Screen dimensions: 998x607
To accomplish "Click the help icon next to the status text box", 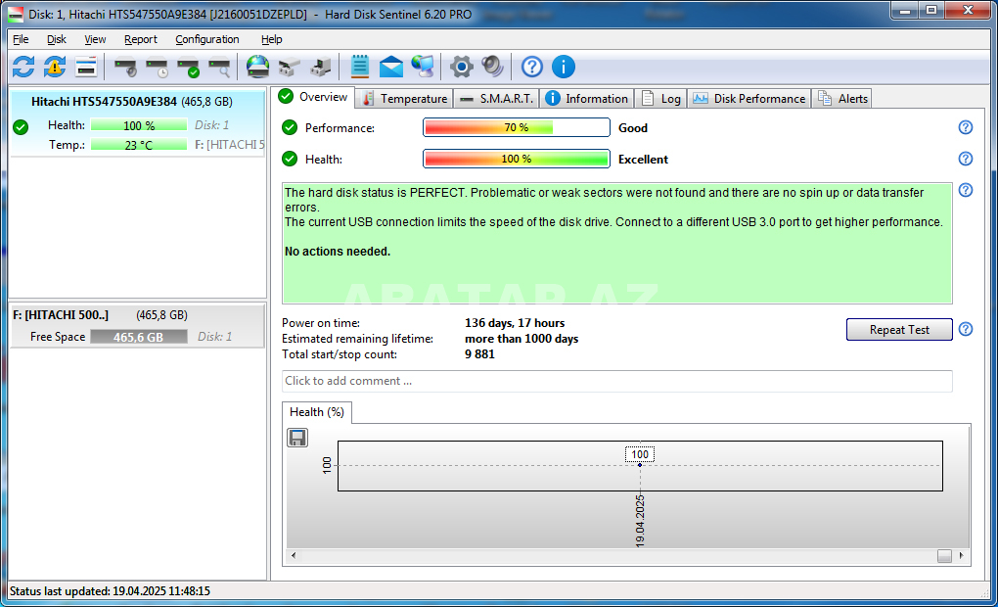I will pos(966,190).
